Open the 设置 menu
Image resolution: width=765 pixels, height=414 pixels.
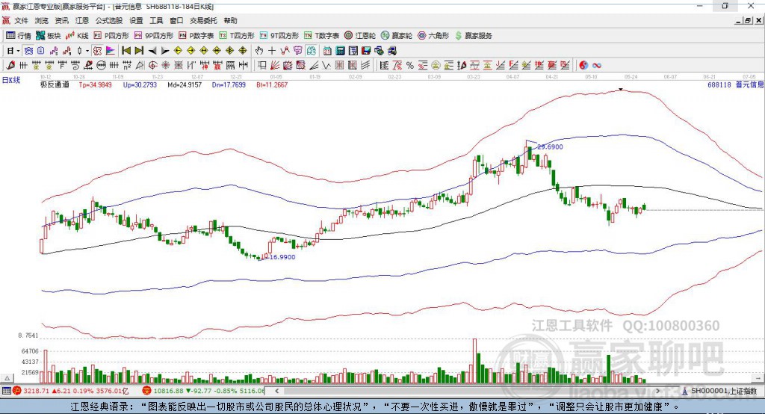pos(136,20)
